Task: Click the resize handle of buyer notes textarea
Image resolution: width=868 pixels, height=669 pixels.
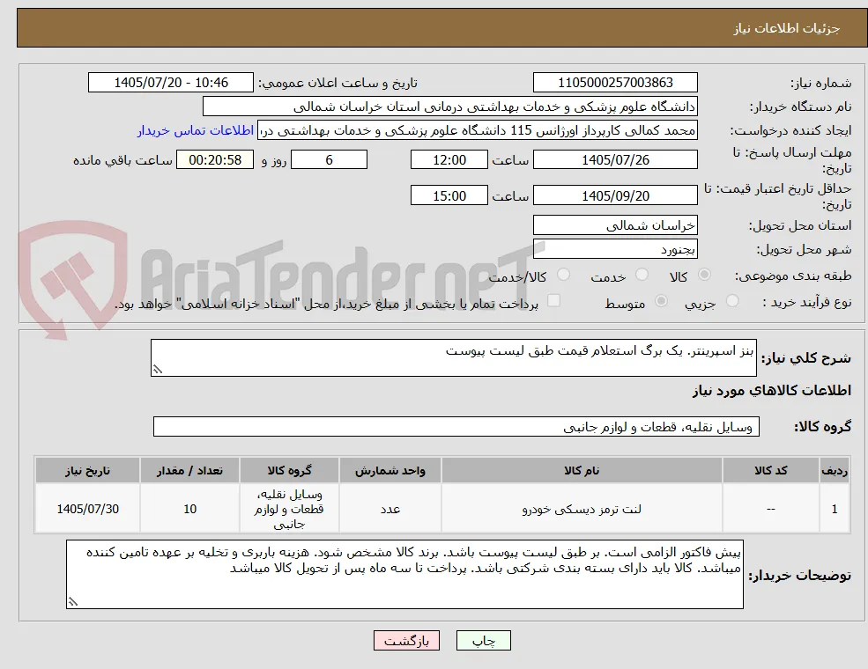Action: point(72,601)
